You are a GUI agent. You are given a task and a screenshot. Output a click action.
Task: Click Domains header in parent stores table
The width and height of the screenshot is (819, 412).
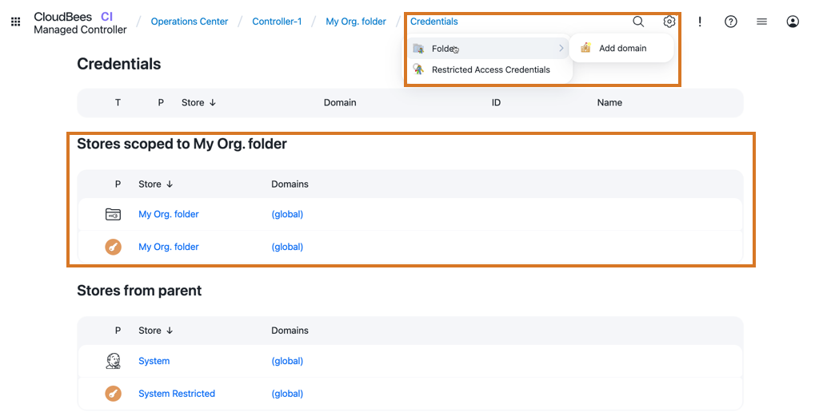coord(290,331)
